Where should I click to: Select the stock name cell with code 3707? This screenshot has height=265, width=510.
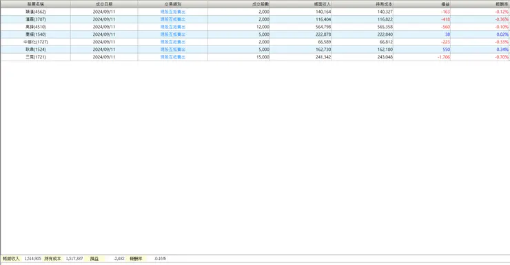tap(35, 19)
